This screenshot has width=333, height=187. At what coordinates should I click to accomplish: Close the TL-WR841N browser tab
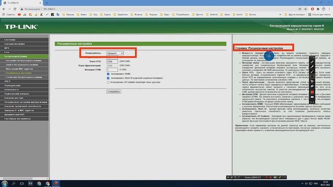coord(41,3)
